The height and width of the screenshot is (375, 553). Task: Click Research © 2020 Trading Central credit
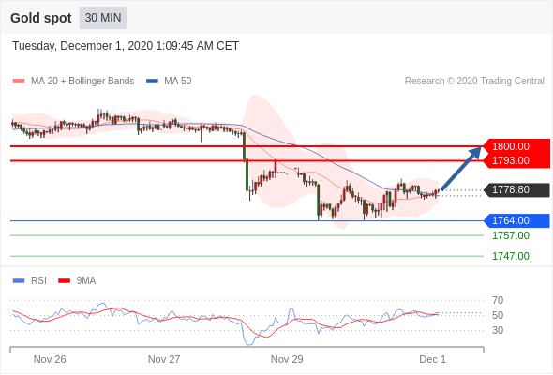coord(474,82)
